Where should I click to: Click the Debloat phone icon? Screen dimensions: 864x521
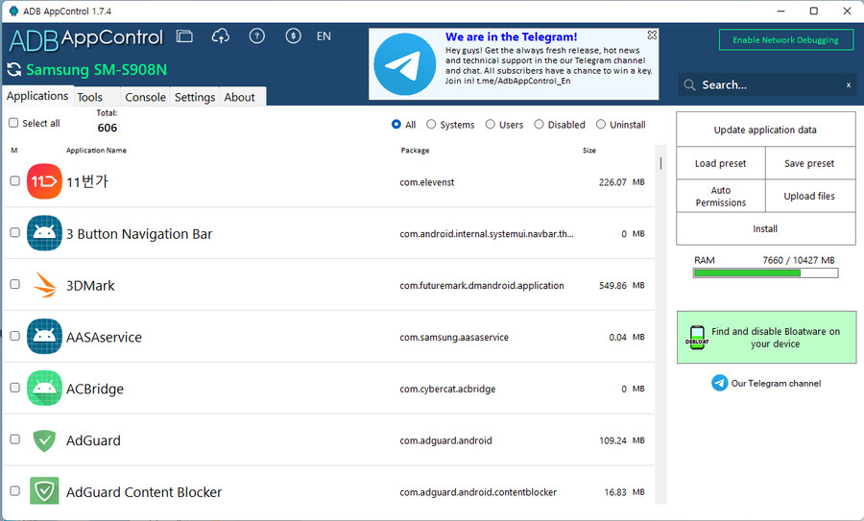coord(696,338)
